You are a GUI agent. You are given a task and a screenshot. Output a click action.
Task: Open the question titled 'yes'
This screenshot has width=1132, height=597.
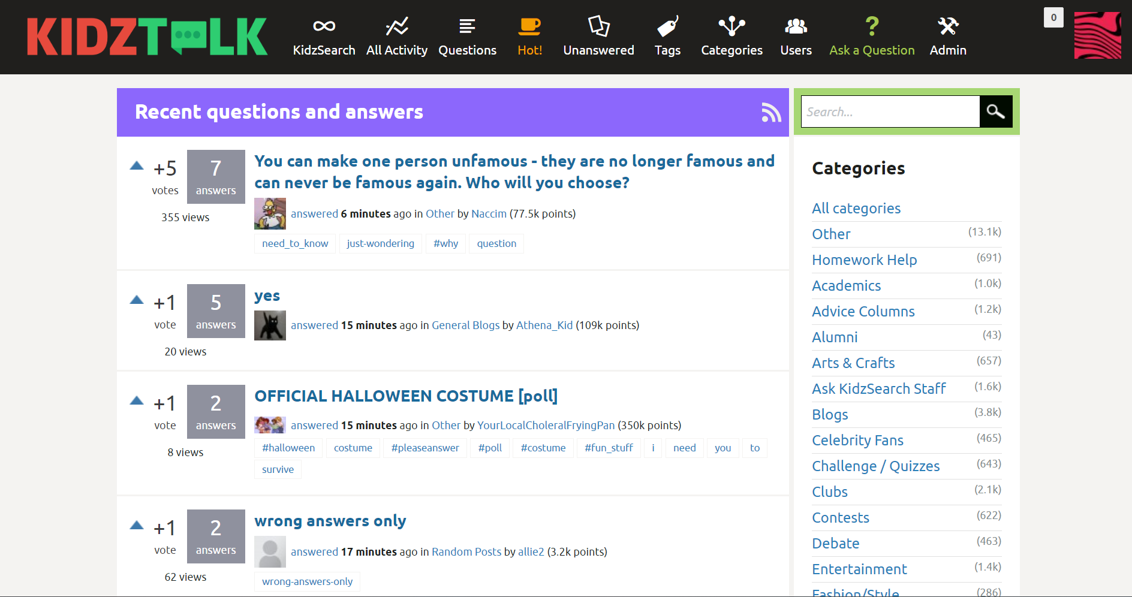(267, 296)
